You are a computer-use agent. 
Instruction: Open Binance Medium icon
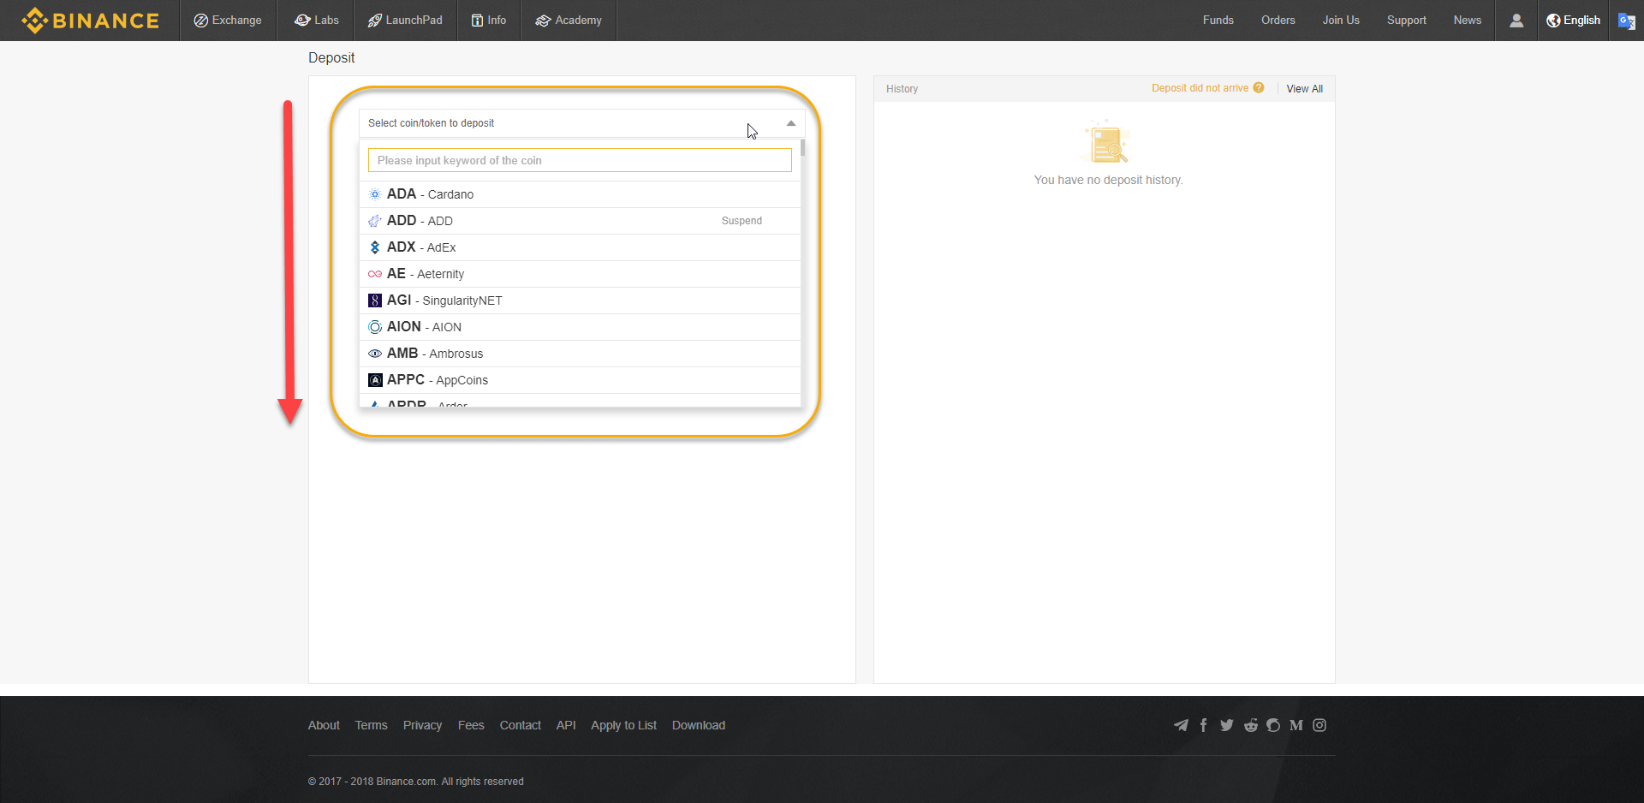point(1296,725)
